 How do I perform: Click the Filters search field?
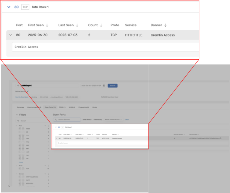pyautogui.click(x=33, y=121)
